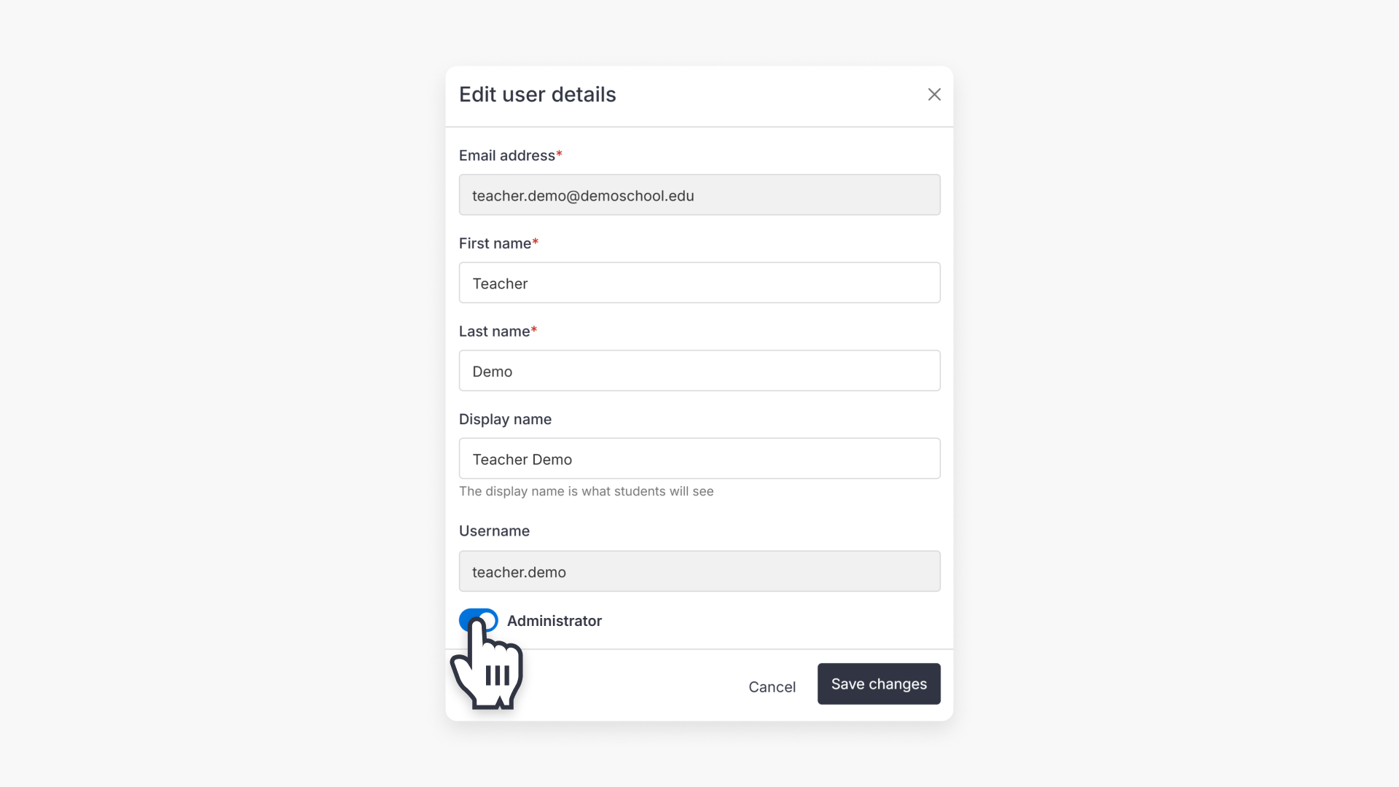Click inside the Display name field
The image size is (1399, 787).
pos(699,458)
